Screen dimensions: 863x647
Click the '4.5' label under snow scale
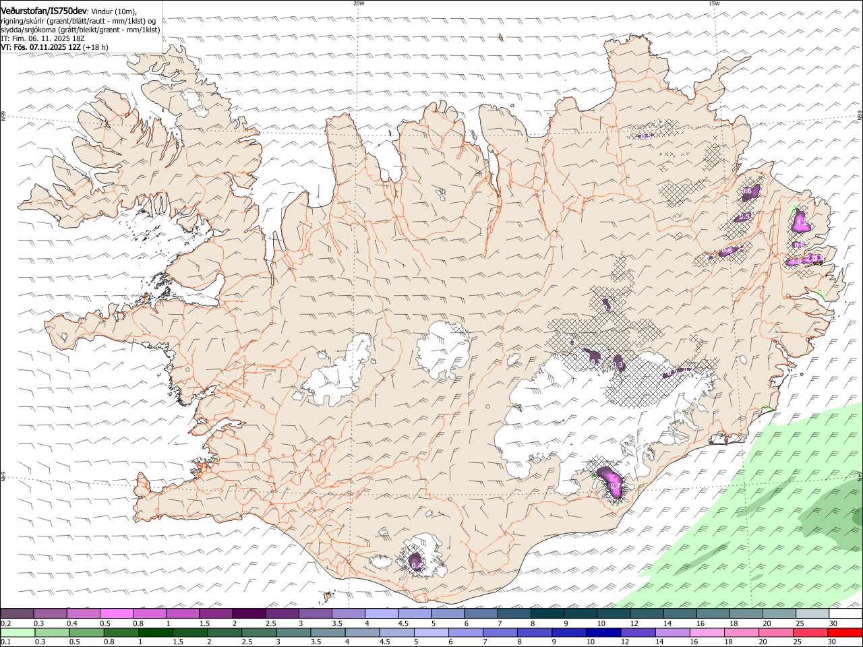(403, 623)
